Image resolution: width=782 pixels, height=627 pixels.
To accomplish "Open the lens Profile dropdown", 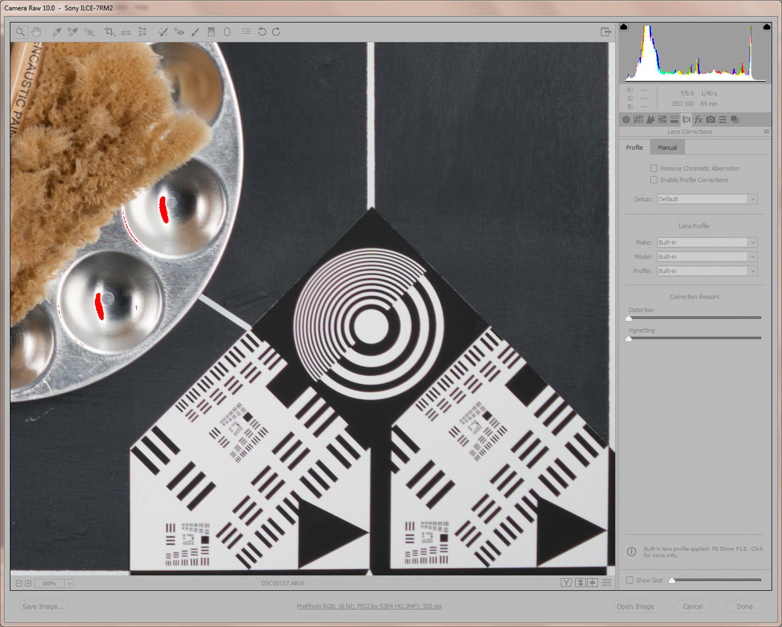I will 707,271.
